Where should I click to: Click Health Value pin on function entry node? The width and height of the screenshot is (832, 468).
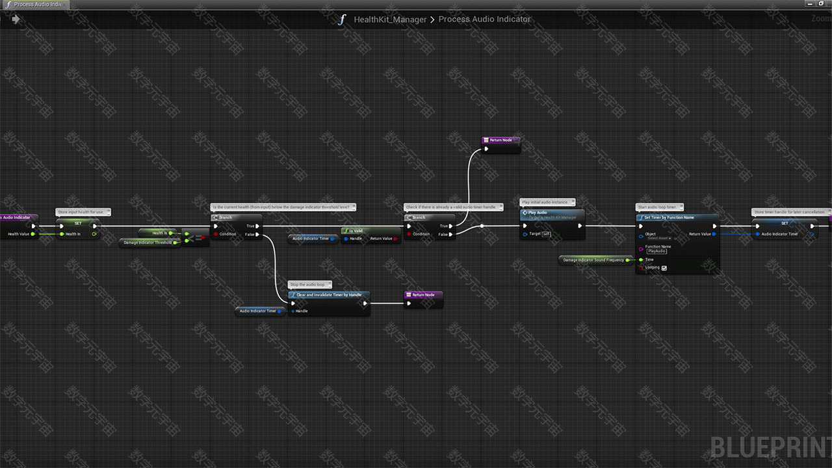point(32,234)
